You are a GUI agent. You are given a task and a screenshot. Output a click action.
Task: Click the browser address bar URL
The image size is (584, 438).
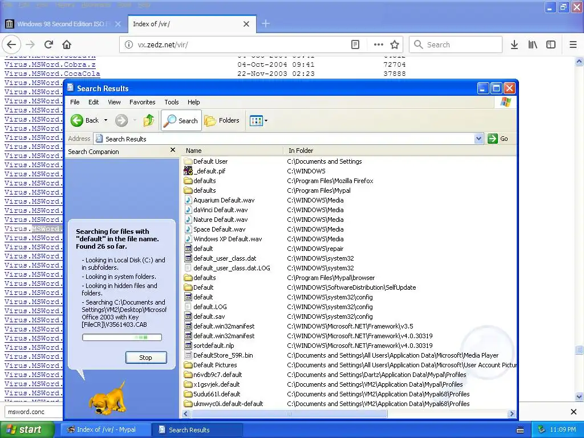click(163, 44)
